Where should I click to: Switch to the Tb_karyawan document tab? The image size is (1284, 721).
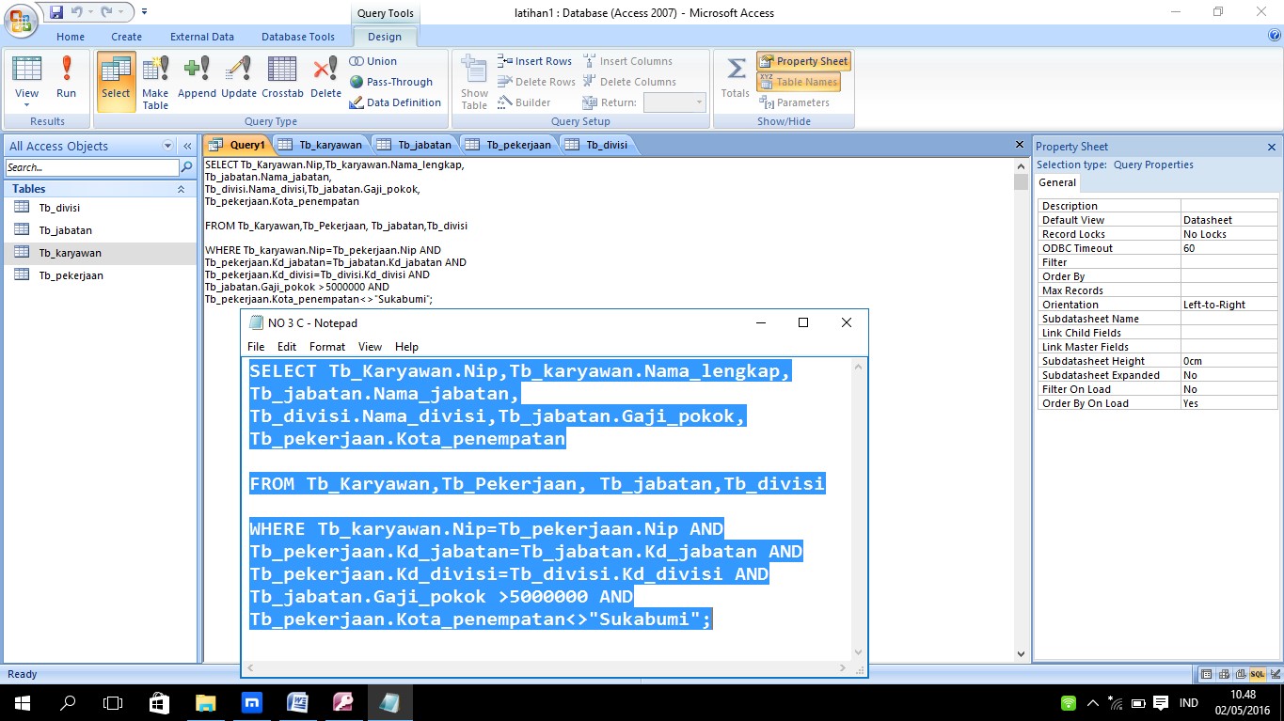click(323, 145)
